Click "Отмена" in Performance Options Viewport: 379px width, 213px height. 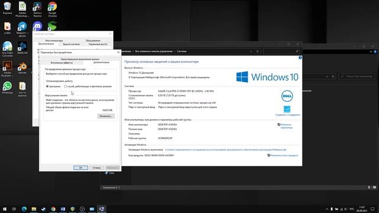97,167
